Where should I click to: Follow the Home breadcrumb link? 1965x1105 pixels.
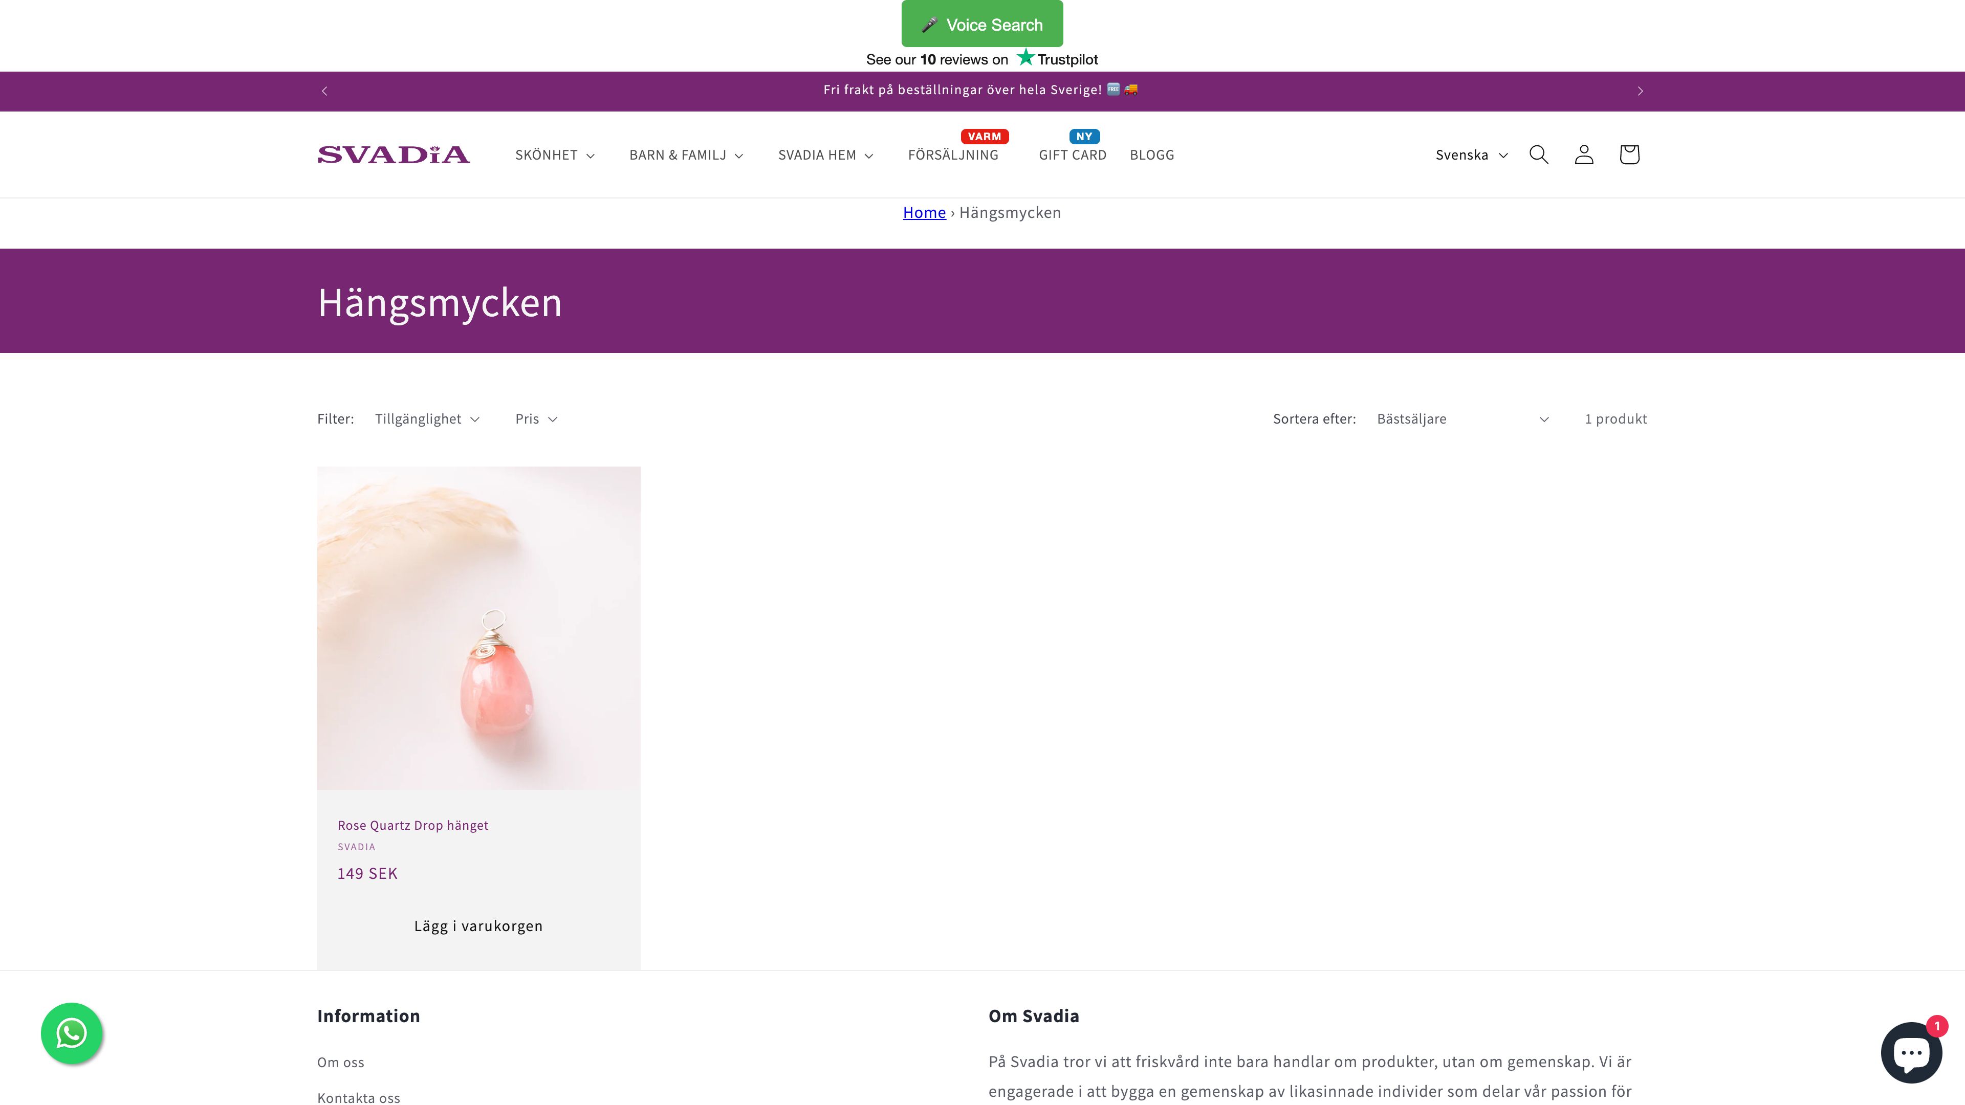coord(924,213)
